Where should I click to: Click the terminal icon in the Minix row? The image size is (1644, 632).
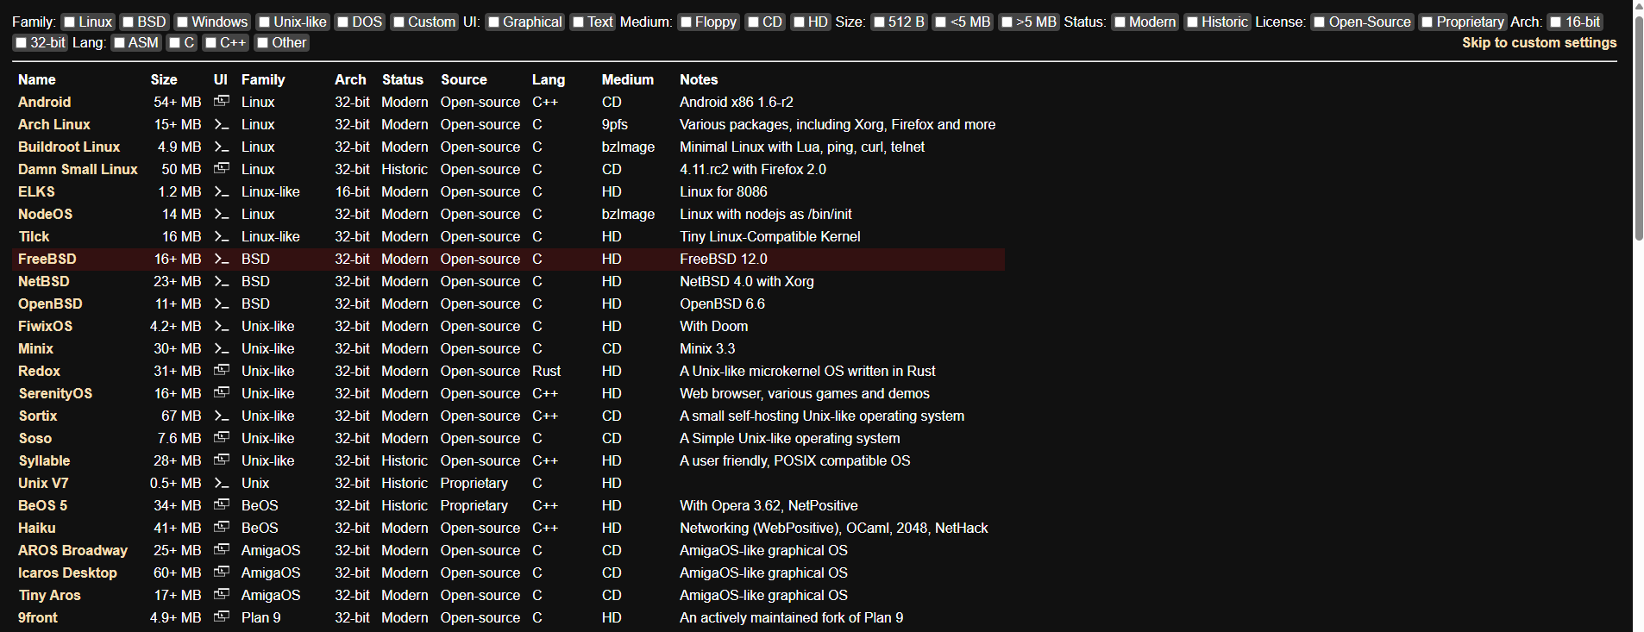222,348
